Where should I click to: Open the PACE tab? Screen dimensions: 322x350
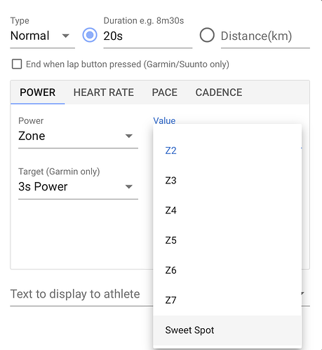pos(165,92)
